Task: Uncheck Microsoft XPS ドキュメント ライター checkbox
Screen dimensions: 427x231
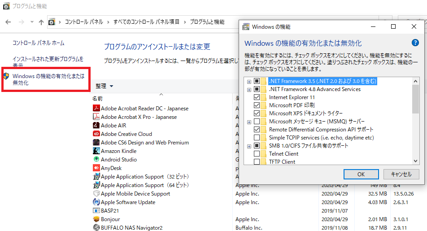Action: click(x=257, y=113)
